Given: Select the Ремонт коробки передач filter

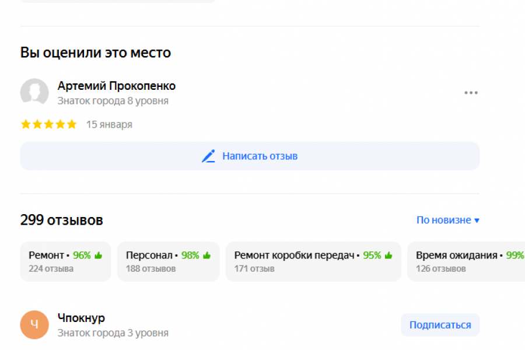Looking at the screenshot, I should click(313, 261).
